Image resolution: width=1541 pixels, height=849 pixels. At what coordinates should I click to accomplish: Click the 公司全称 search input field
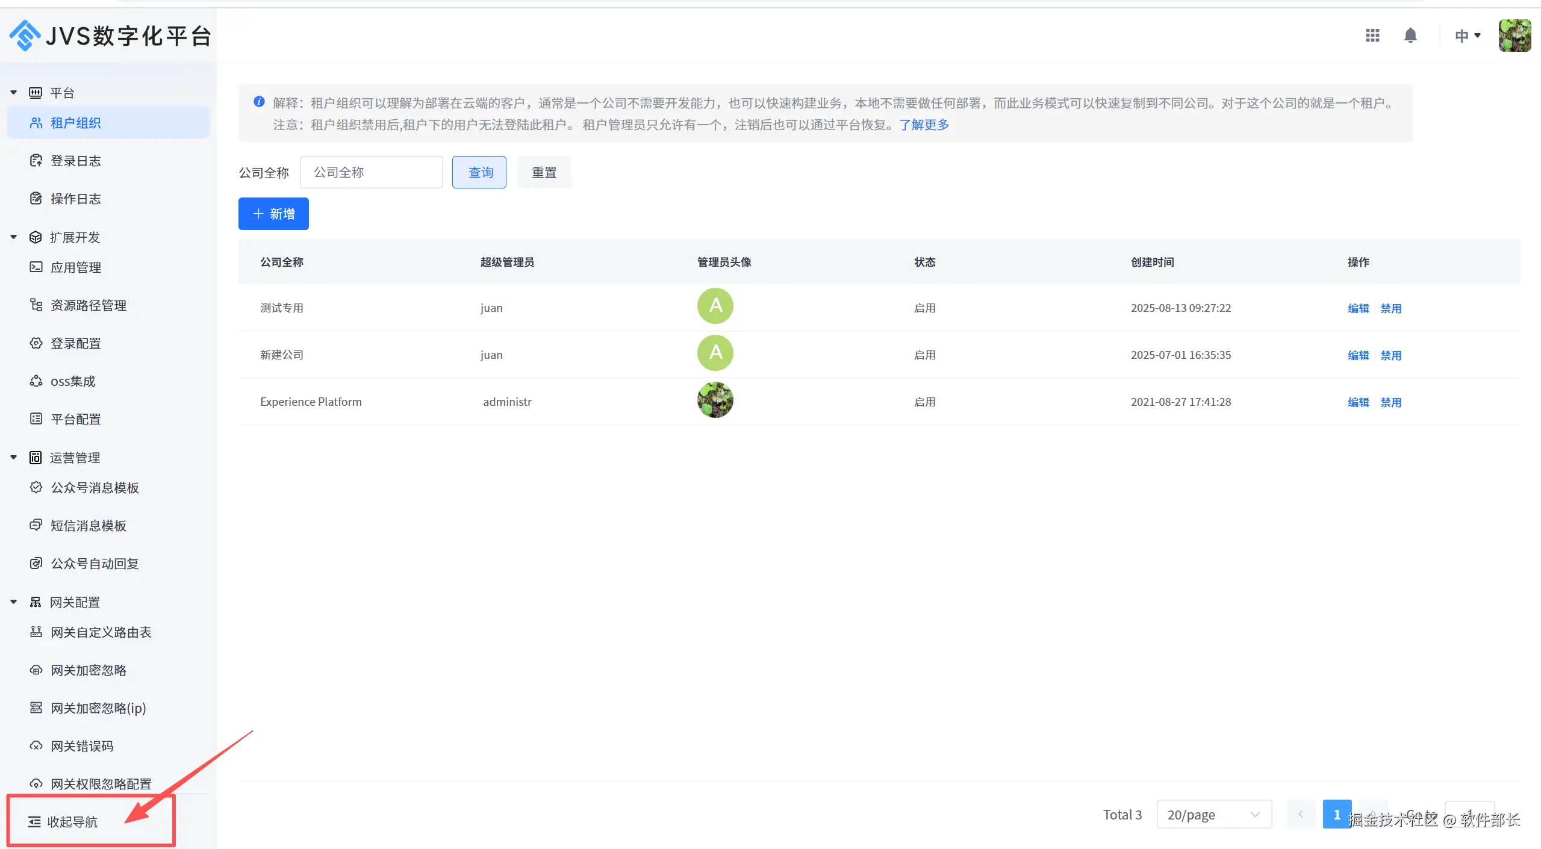tap(372, 172)
